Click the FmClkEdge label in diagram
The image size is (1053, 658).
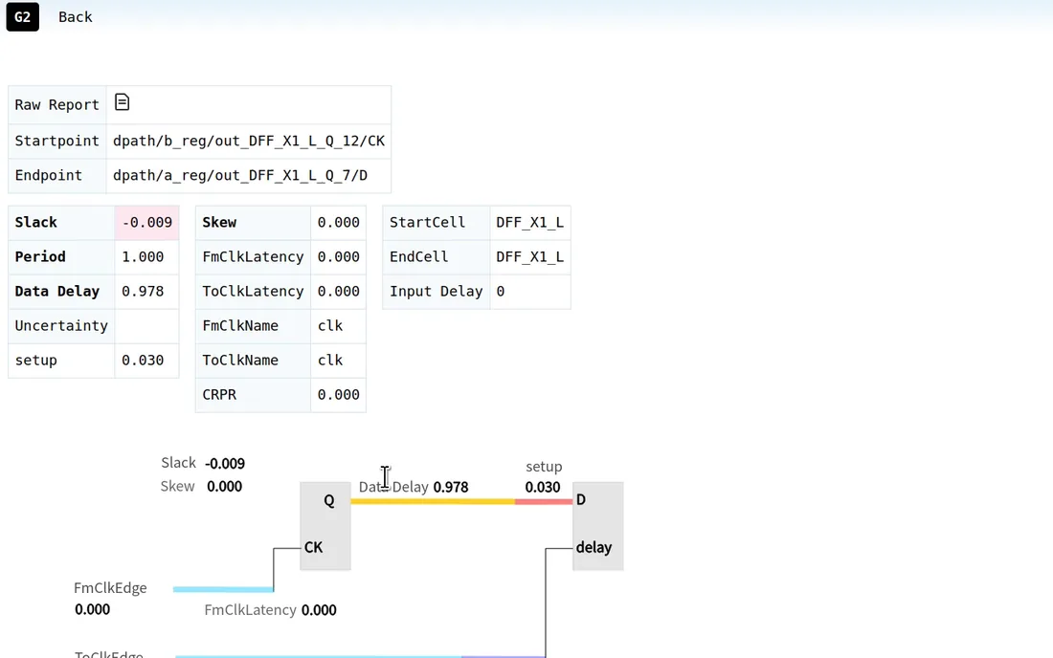[110, 588]
